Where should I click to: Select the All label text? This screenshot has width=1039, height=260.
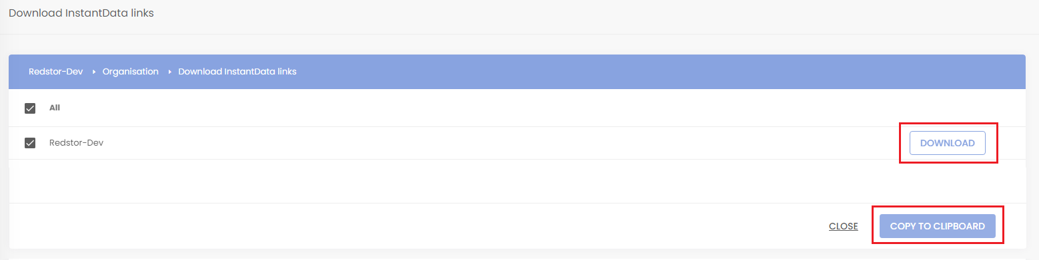coord(55,108)
